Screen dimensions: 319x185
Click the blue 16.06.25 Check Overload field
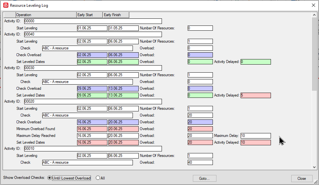(92, 122)
